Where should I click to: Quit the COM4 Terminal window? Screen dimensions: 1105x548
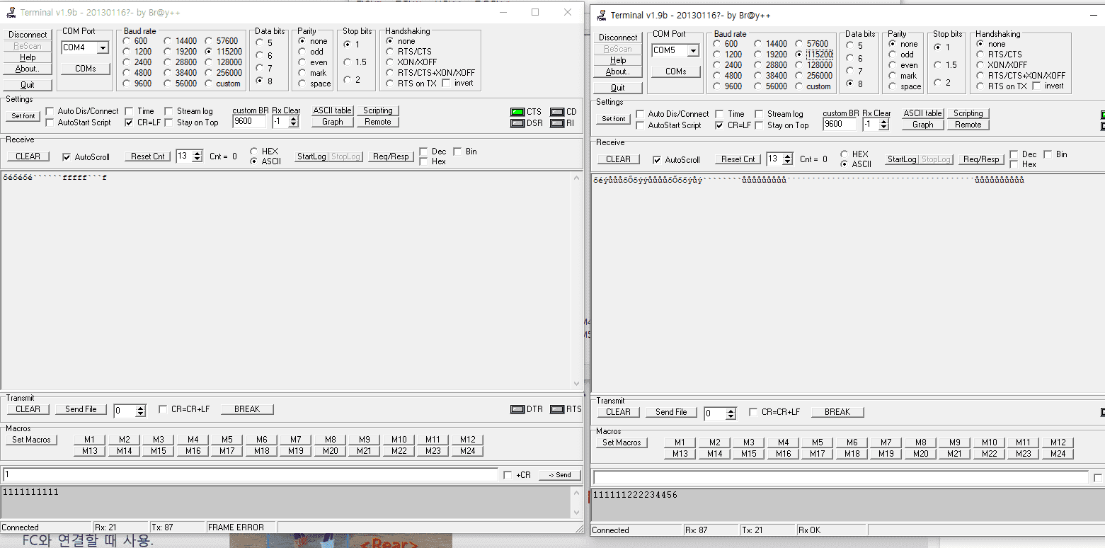tap(28, 85)
